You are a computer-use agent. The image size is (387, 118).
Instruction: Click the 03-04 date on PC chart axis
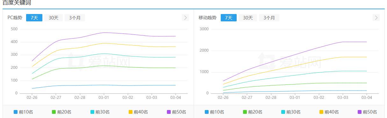coord(176,98)
